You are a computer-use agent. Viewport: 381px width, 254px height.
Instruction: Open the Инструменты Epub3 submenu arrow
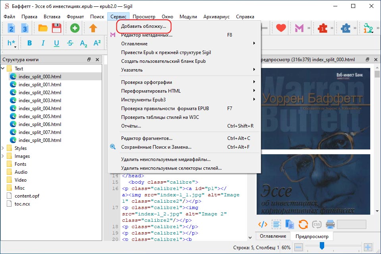click(x=254, y=99)
